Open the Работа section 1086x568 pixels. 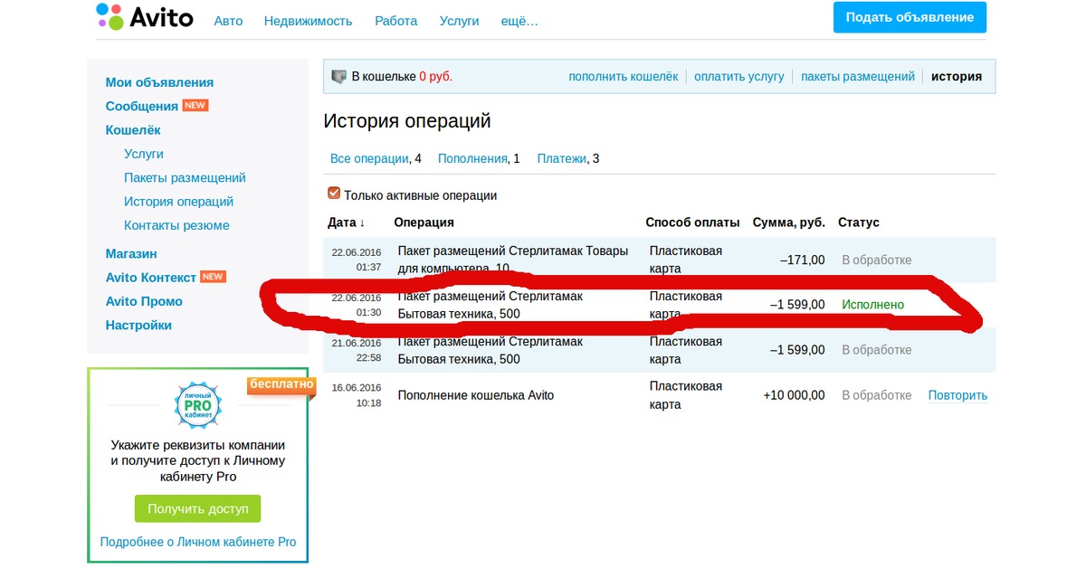pos(396,20)
